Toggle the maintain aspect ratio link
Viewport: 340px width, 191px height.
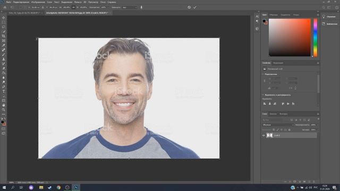73,7
